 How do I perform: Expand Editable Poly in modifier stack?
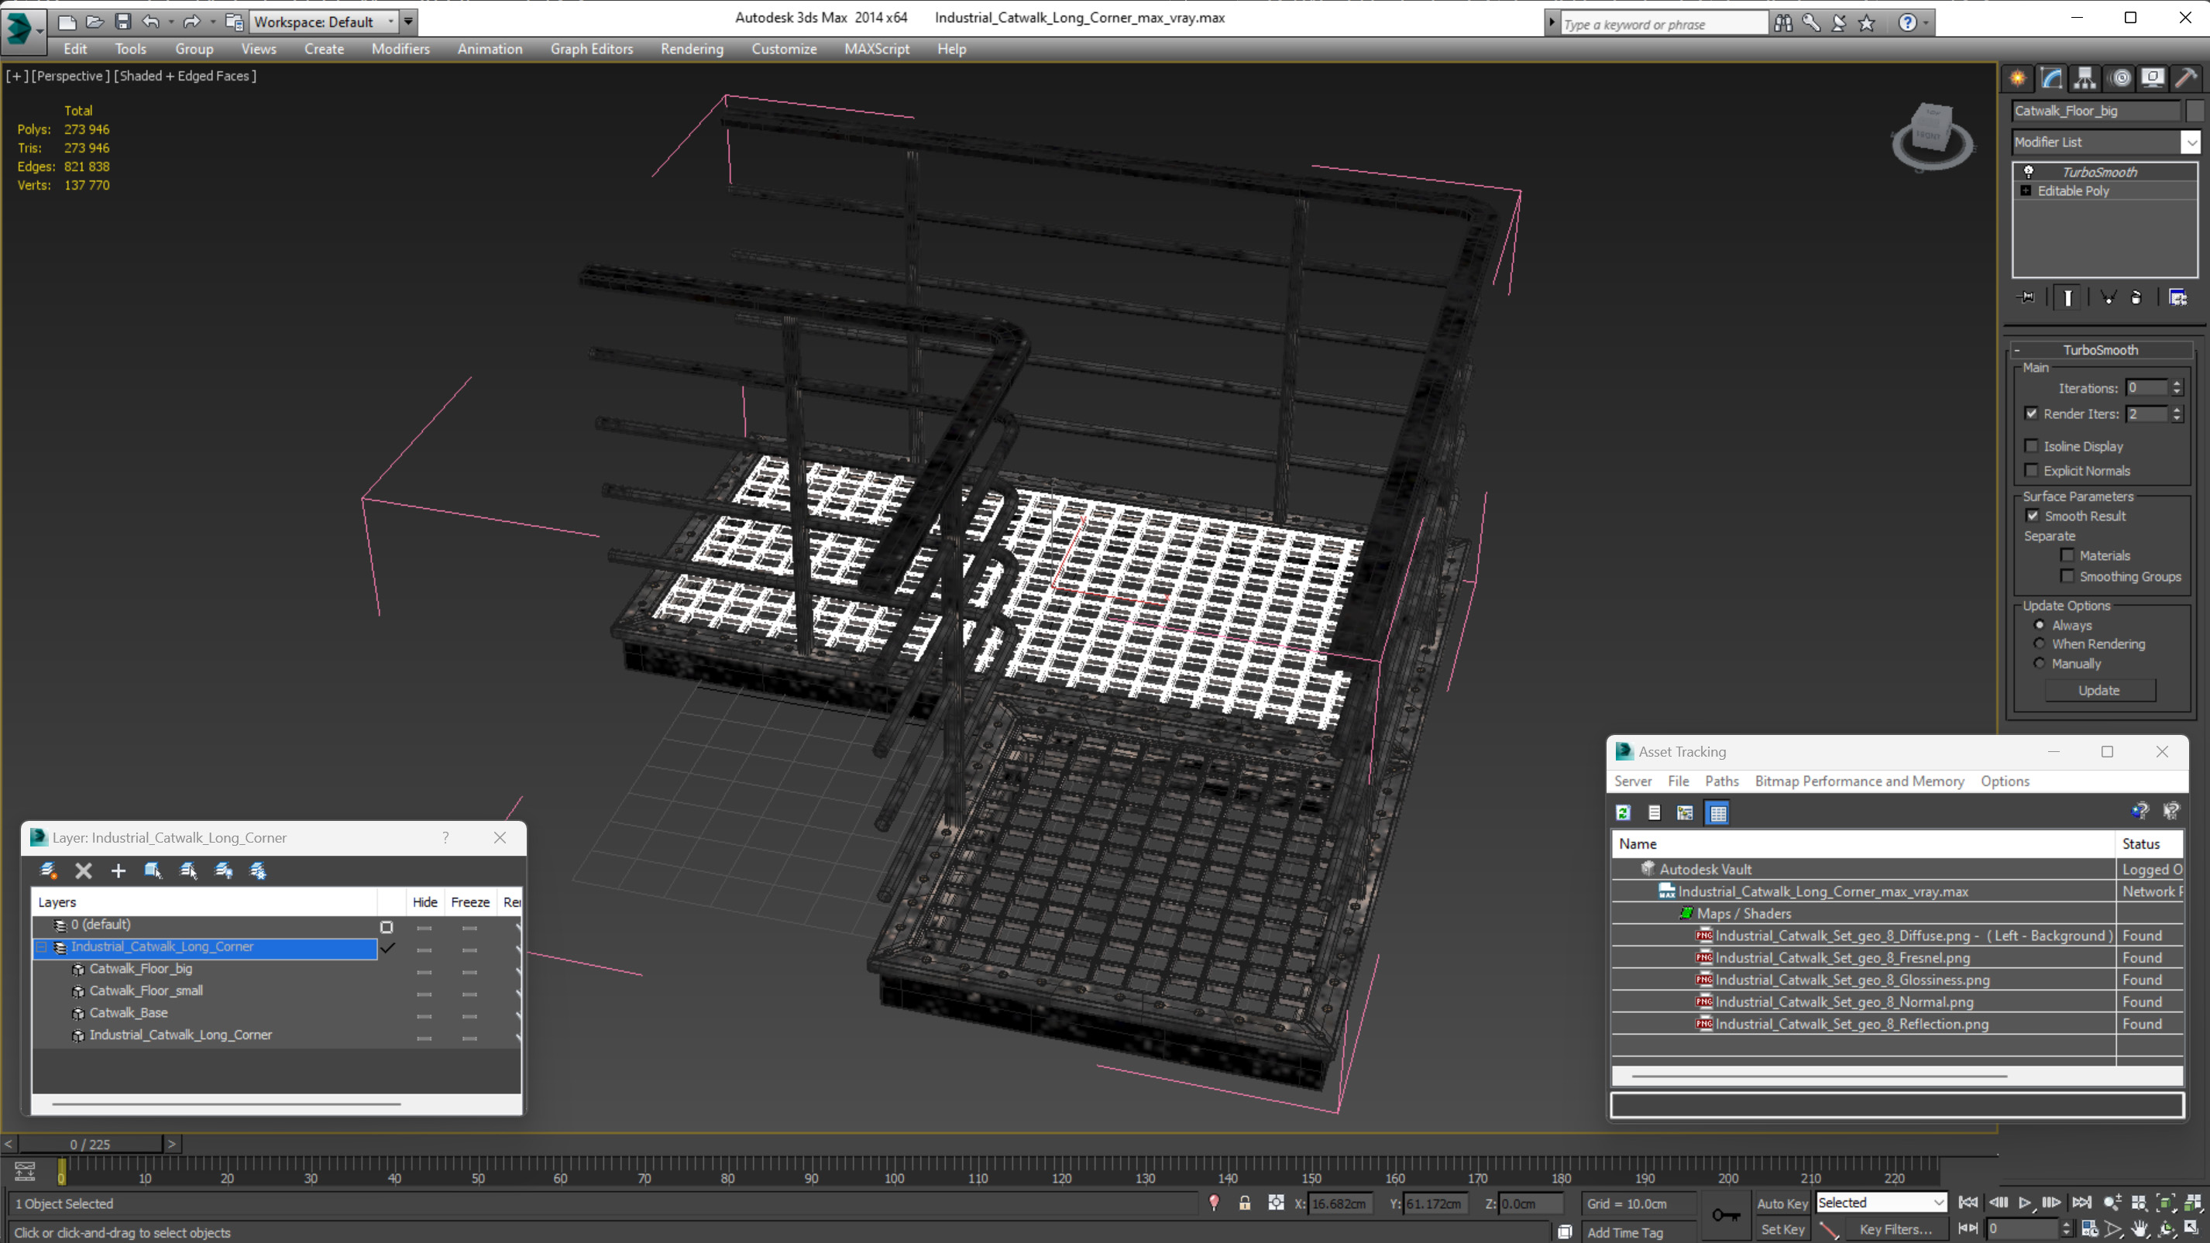pos(2026,191)
